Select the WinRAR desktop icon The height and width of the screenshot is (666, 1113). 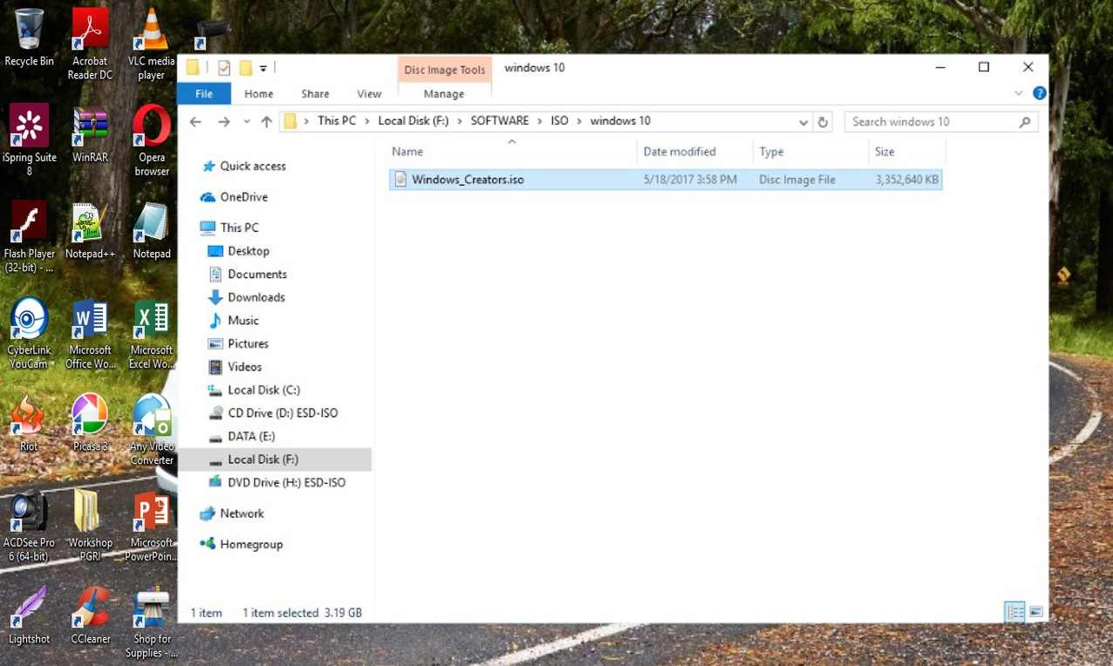tap(90, 134)
